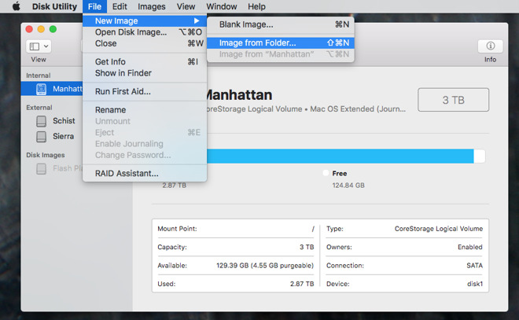The width and height of the screenshot is (519, 320).
Task: Click the red close window button
Action: (x=29, y=29)
